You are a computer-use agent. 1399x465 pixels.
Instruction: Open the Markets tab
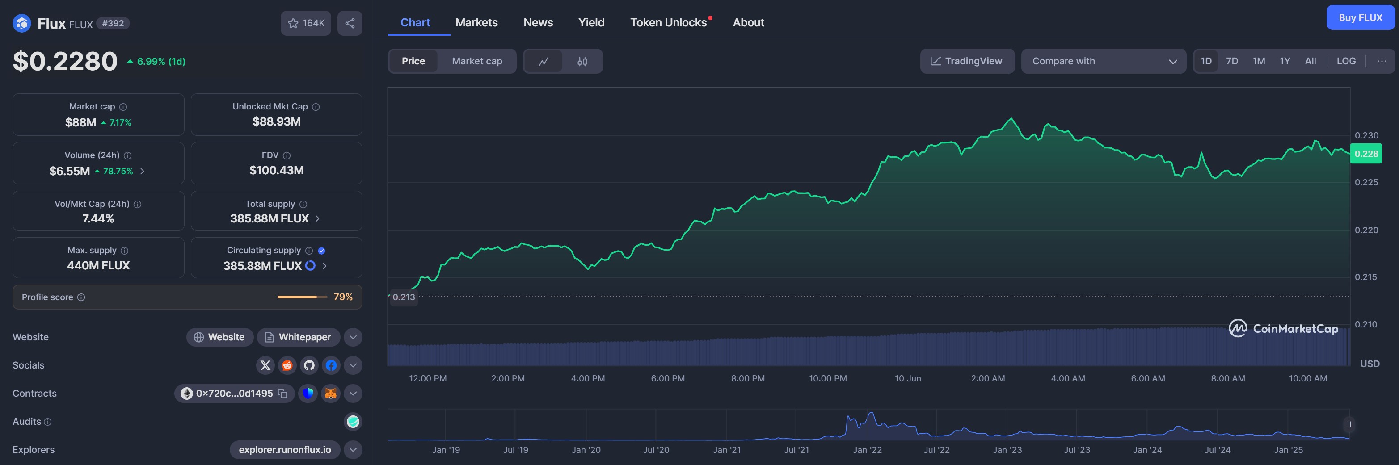pyautogui.click(x=476, y=23)
